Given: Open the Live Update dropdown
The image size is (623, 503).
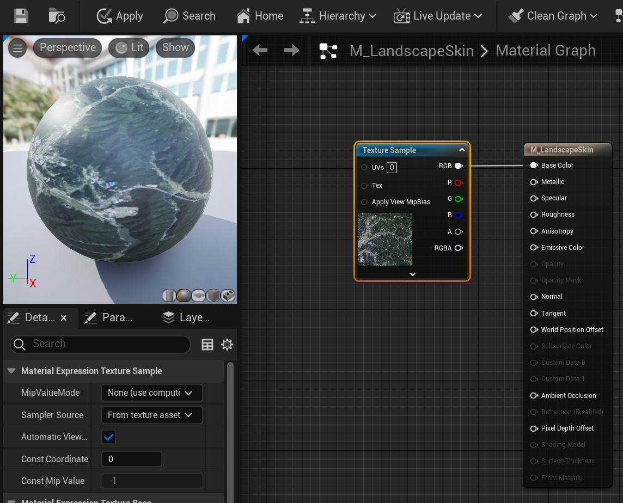Looking at the screenshot, I should pos(438,16).
